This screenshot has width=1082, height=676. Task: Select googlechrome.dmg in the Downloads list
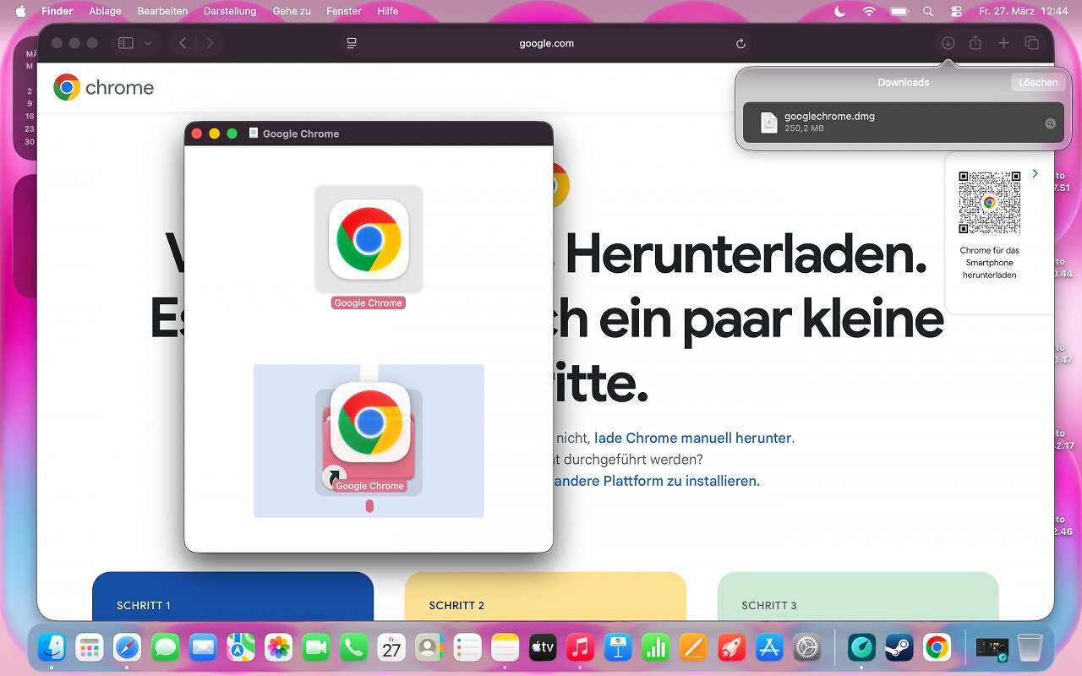903,123
